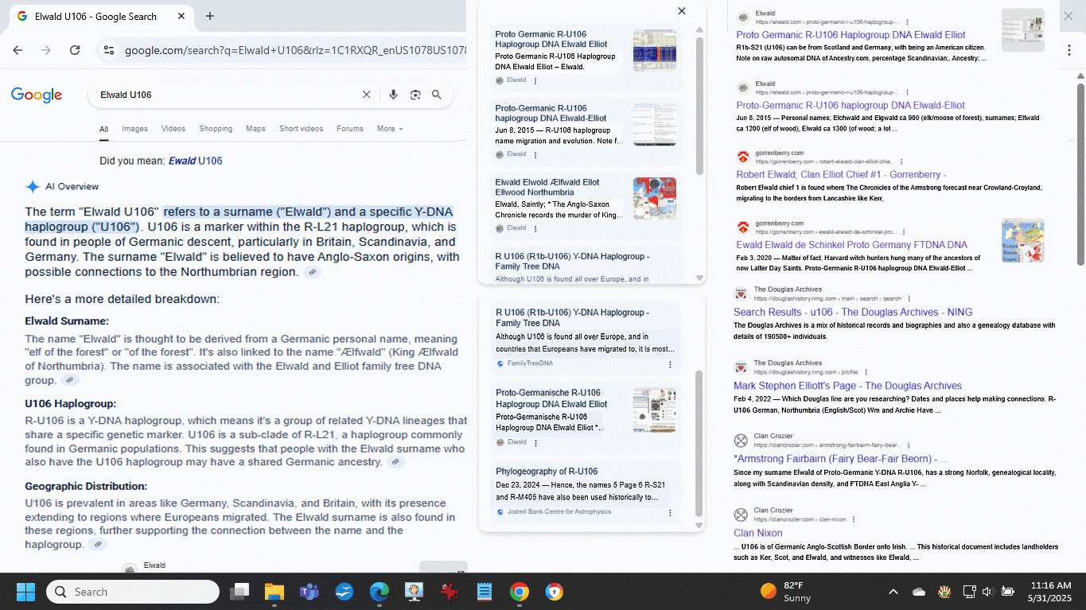Open source link icon after the Northumbrian region paragraph
The height and width of the screenshot is (610, 1086).
[313, 272]
